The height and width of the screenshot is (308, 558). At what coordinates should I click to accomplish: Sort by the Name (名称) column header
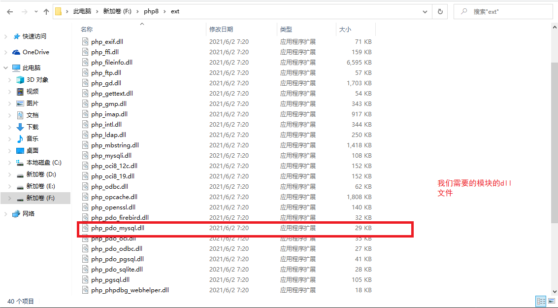[x=87, y=30]
